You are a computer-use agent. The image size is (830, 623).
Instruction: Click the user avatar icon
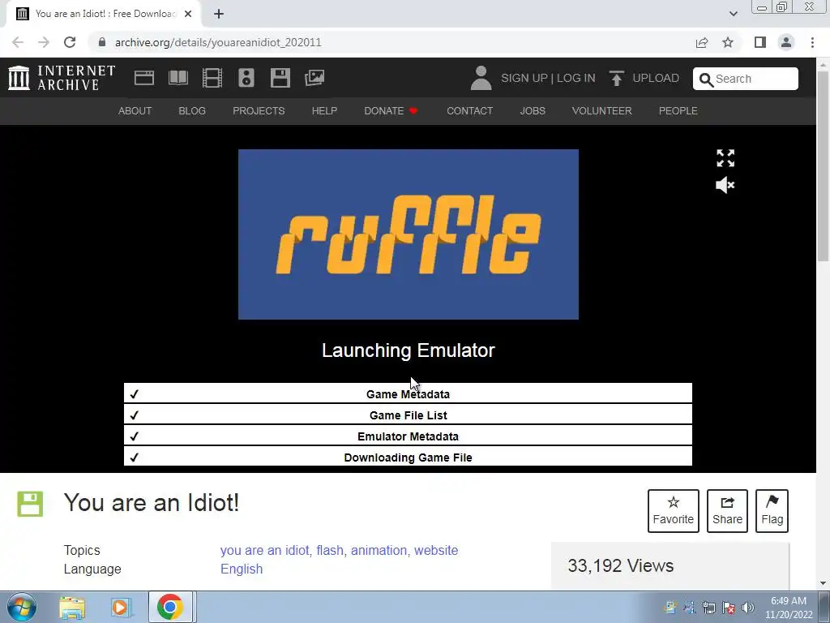481,78
